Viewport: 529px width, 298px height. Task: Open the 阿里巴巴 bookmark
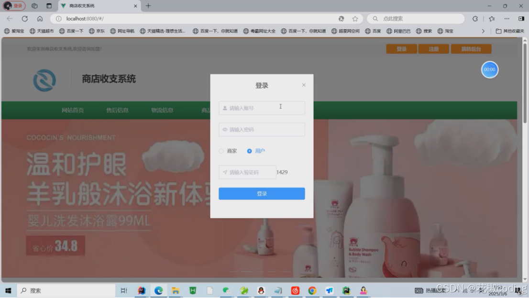[398, 31]
